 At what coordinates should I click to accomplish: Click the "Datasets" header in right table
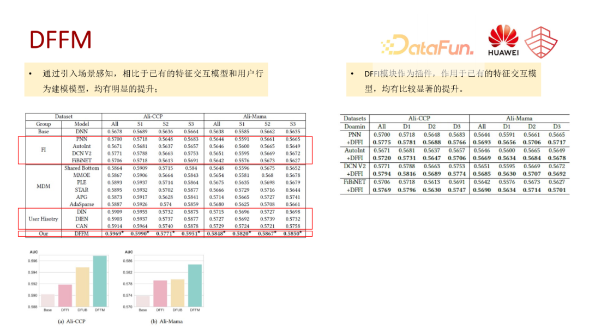354,118
